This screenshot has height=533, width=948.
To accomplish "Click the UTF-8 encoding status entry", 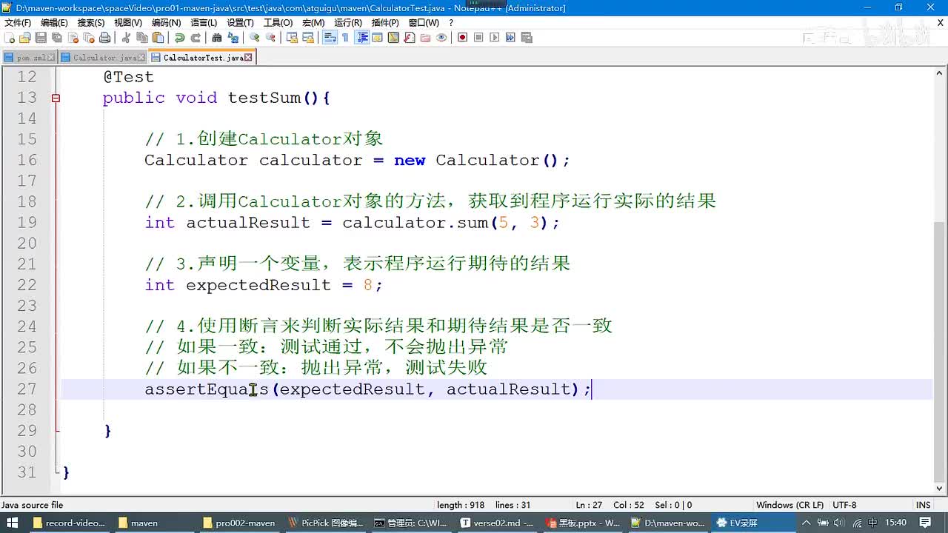I will coord(844,505).
